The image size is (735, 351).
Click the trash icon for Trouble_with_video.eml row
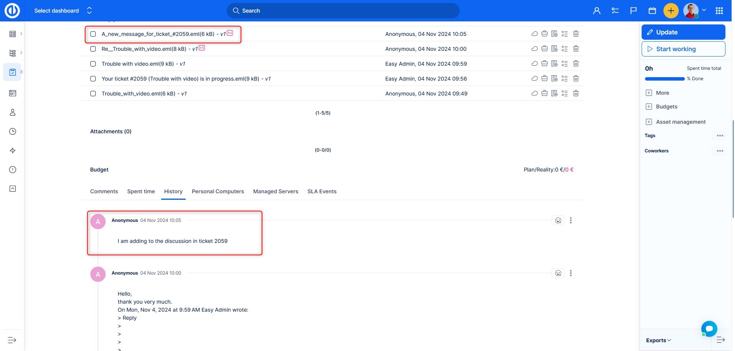coord(576,94)
